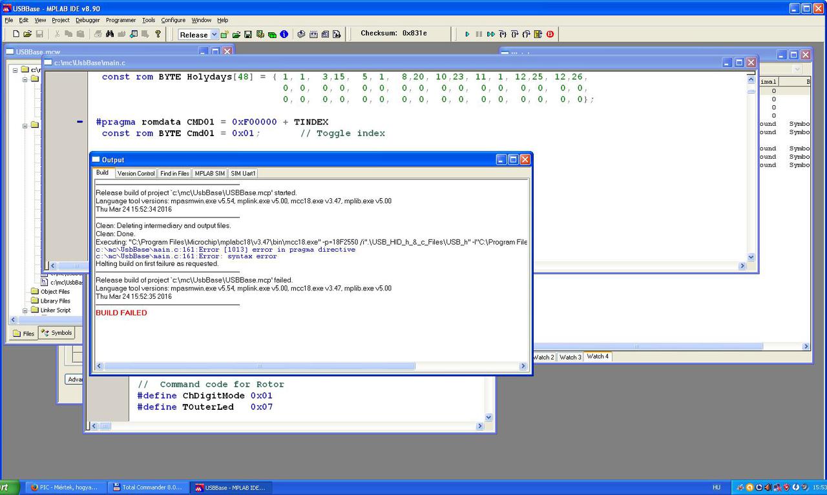Click the HU language indicator in tray
Screen dimensions: 827x495
[x=717, y=487]
